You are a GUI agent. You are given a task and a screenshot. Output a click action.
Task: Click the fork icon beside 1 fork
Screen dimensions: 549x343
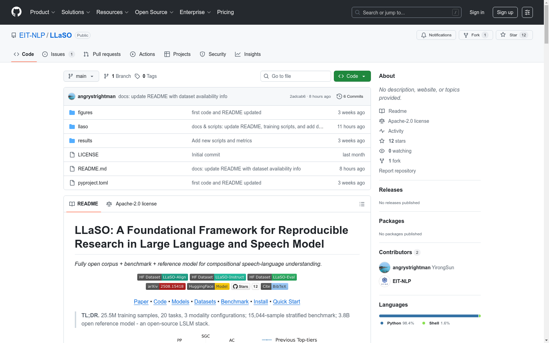[382, 161]
